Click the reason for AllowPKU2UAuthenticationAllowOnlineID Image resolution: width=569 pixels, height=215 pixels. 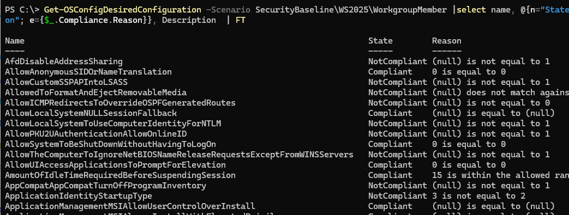[x=491, y=134]
